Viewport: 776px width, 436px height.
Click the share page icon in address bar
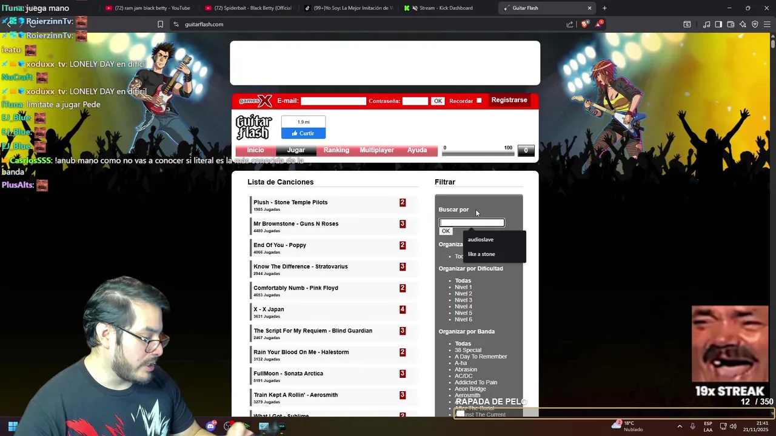pyautogui.click(x=570, y=24)
